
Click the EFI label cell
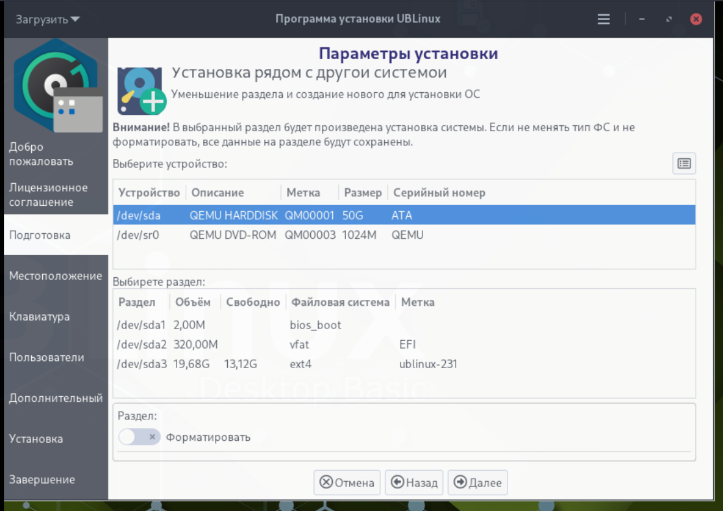[x=408, y=345]
